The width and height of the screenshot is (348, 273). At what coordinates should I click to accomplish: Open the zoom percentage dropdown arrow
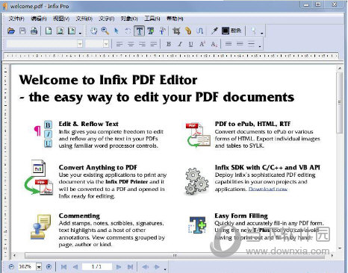pos(39,267)
